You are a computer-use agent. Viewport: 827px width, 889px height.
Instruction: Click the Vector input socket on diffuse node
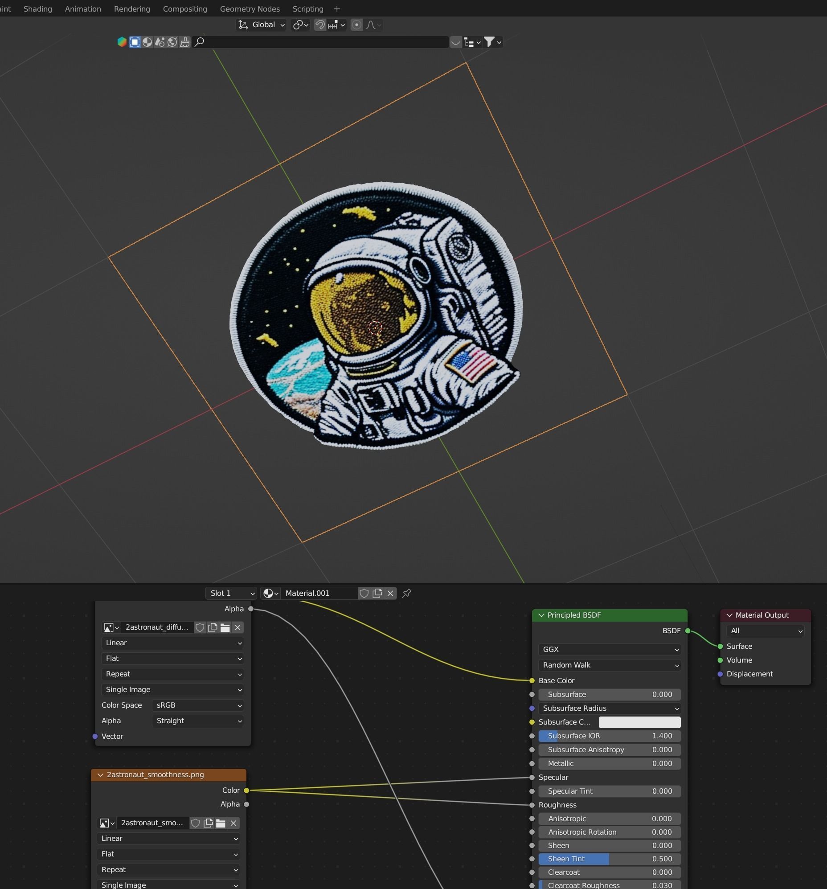pos(95,737)
